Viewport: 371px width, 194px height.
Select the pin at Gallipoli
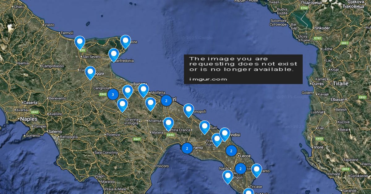pyautogui.click(x=228, y=176)
